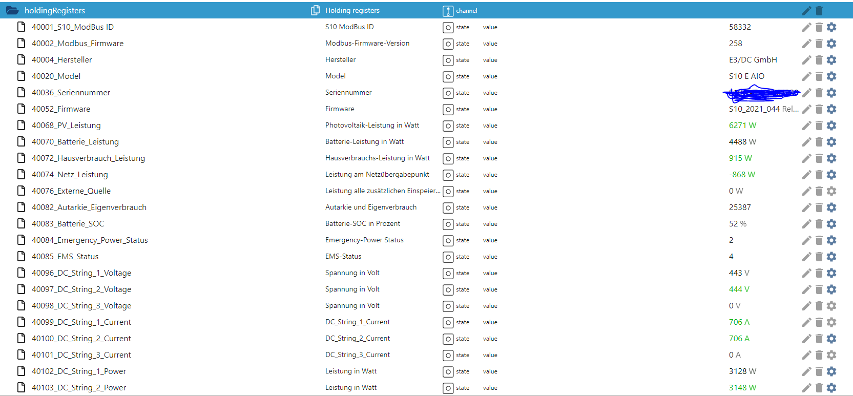
Task: Open settings gear for 40072_Hausverbrauch_Leistung
Action: pos(831,158)
